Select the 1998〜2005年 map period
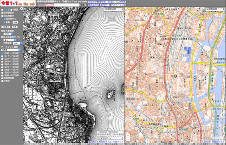The width and height of the screenshot is (226, 145). (x=2, y=75)
